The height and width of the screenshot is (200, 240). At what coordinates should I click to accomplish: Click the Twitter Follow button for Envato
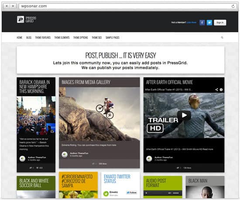pos(131,193)
